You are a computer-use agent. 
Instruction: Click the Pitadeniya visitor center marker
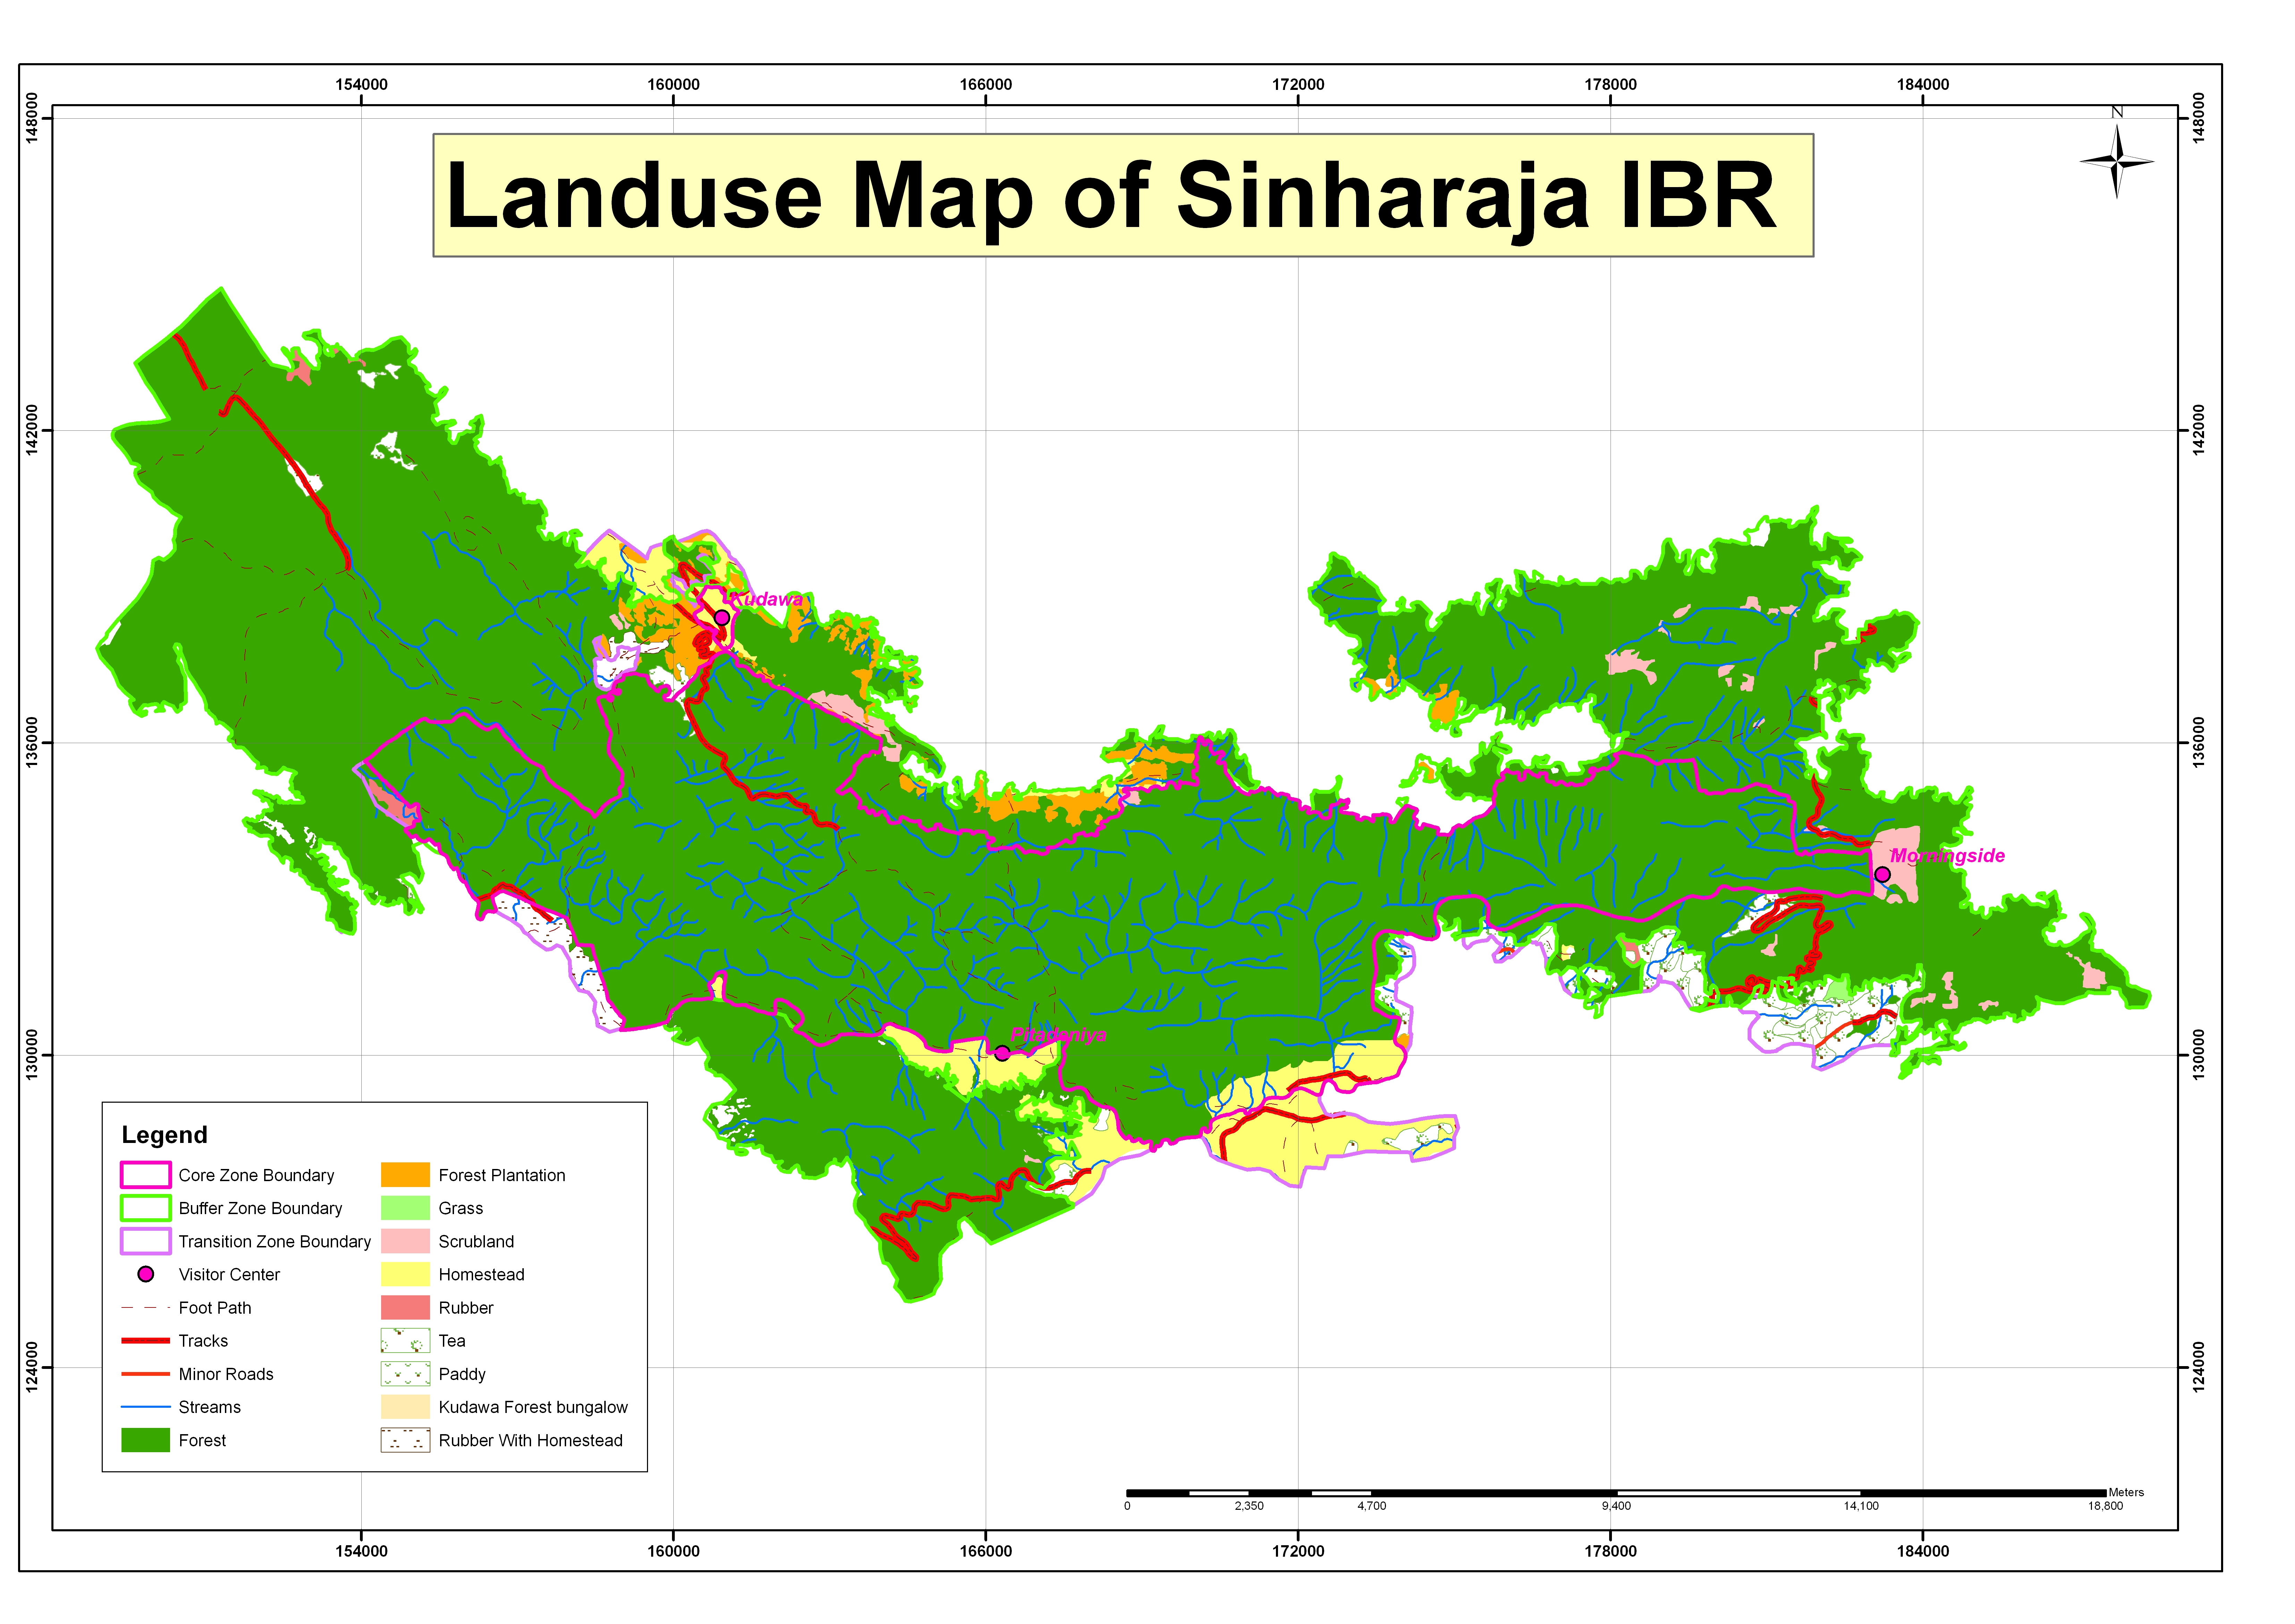tap(1002, 1053)
